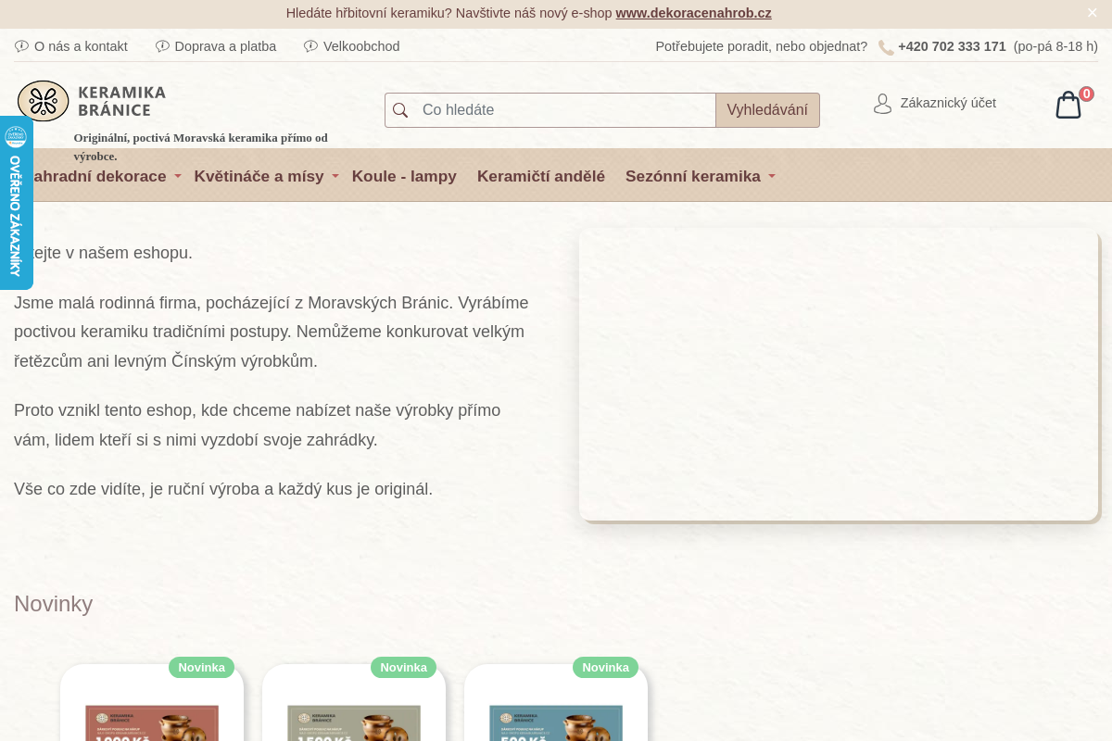Call phone number +420 702 333 171
Viewport: 1112px width, 741px height.
coord(952,46)
